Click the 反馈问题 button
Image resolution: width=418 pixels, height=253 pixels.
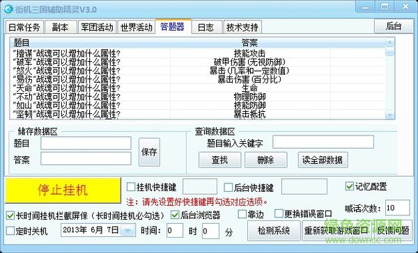pyautogui.click(x=393, y=231)
